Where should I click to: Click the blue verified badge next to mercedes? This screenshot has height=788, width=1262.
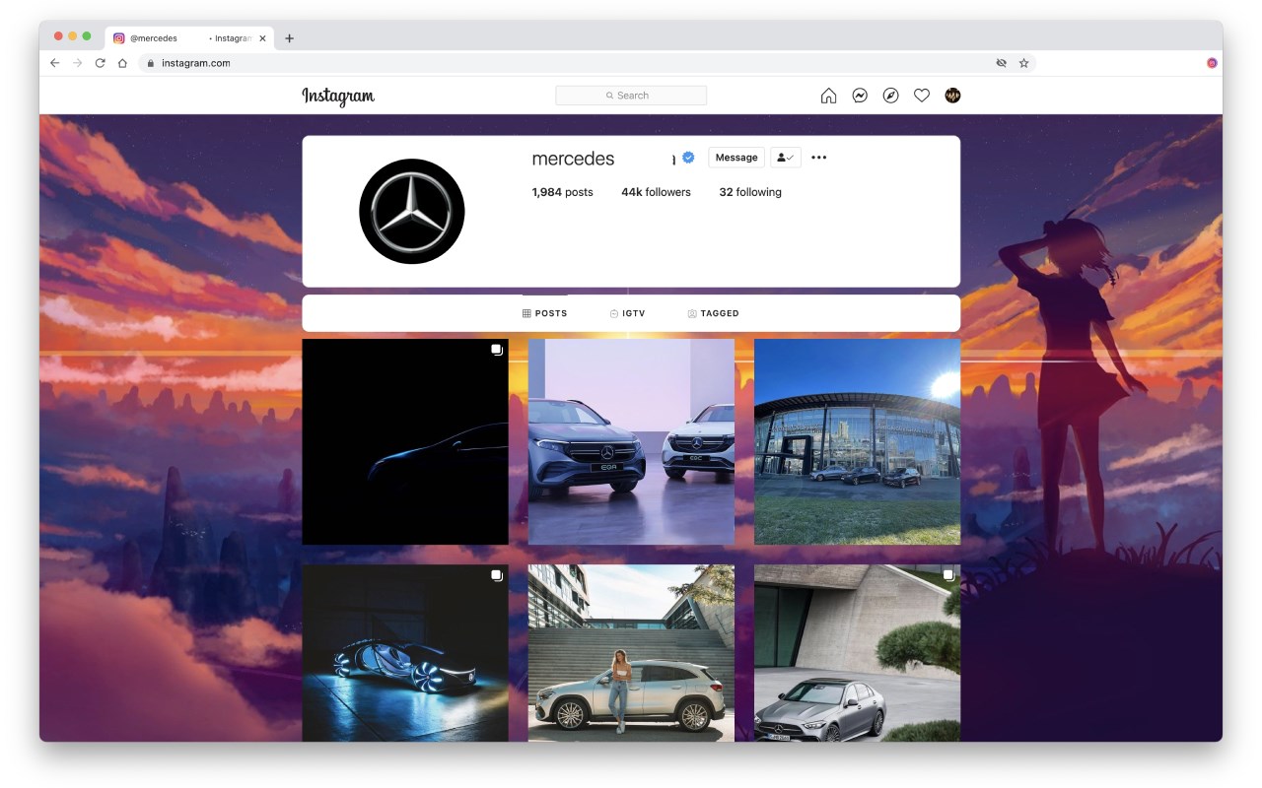tap(689, 158)
